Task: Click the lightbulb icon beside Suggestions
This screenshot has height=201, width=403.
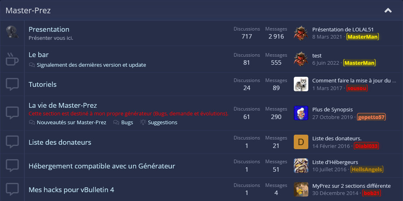Action: point(143,122)
